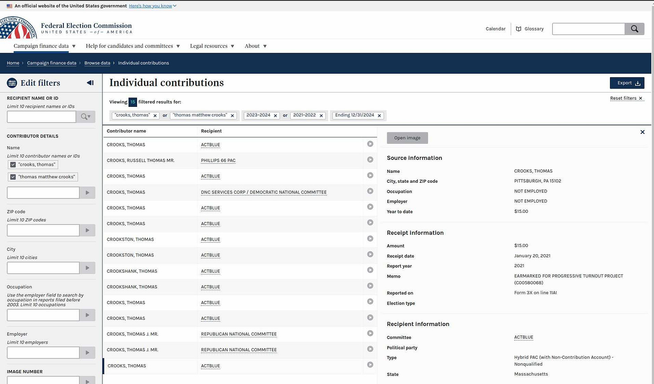Click the site search text field
Image resolution: width=654 pixels, height=384 pixels.
pos(588,29)
